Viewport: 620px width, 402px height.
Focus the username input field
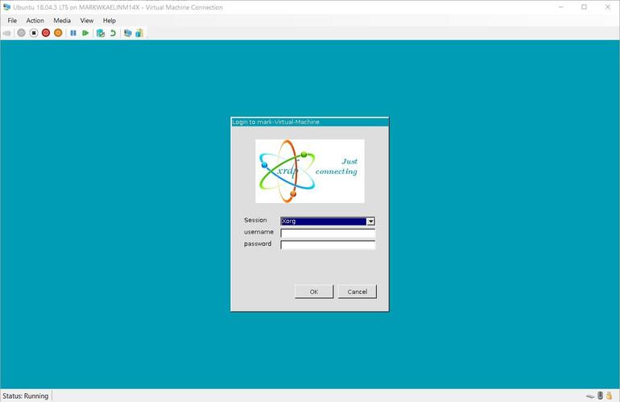(x=328, y=233)
